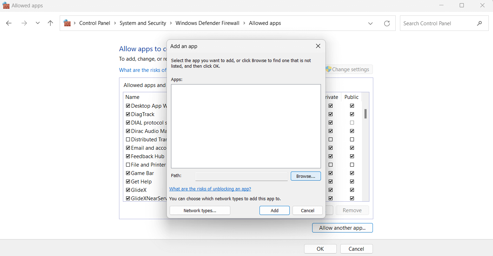Open the Browse dialog for app path
493x256 pixels.
click(x=305, y=176)
